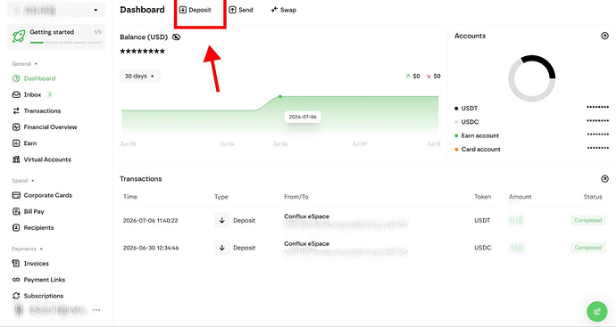Open the Accounts panel arrow icon
Screen dimensions: 616x327
(604, 36)
